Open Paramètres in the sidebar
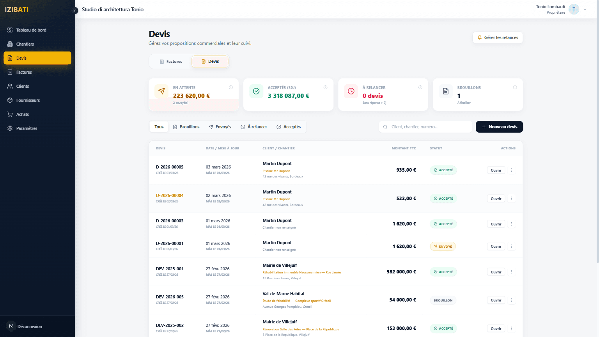Viewport: 599px width, 337px height. coord(27,128)
